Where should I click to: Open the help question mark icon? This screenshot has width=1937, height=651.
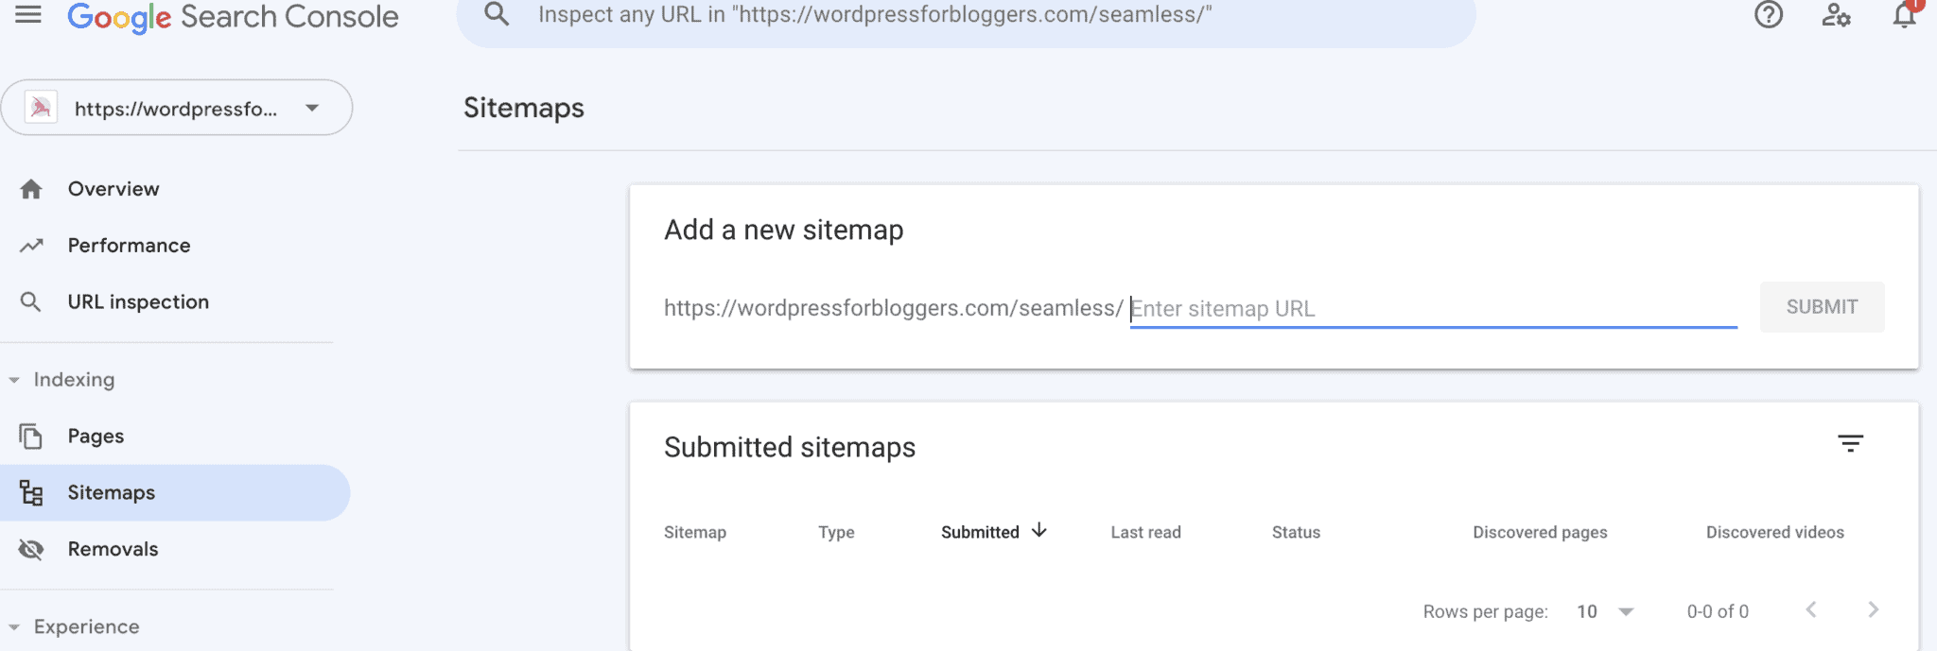1768,16
